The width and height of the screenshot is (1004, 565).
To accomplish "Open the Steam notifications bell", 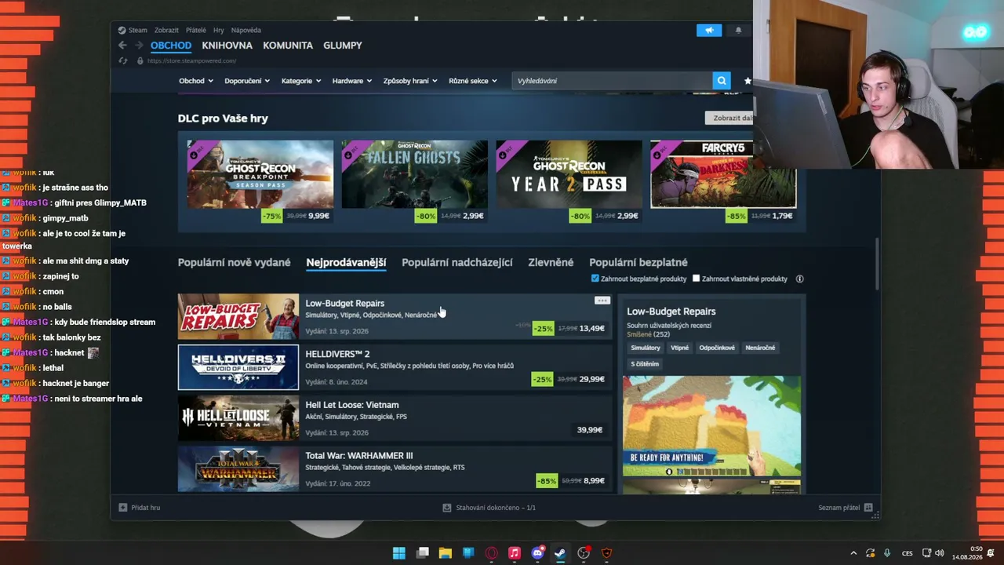I will (738, 31).
